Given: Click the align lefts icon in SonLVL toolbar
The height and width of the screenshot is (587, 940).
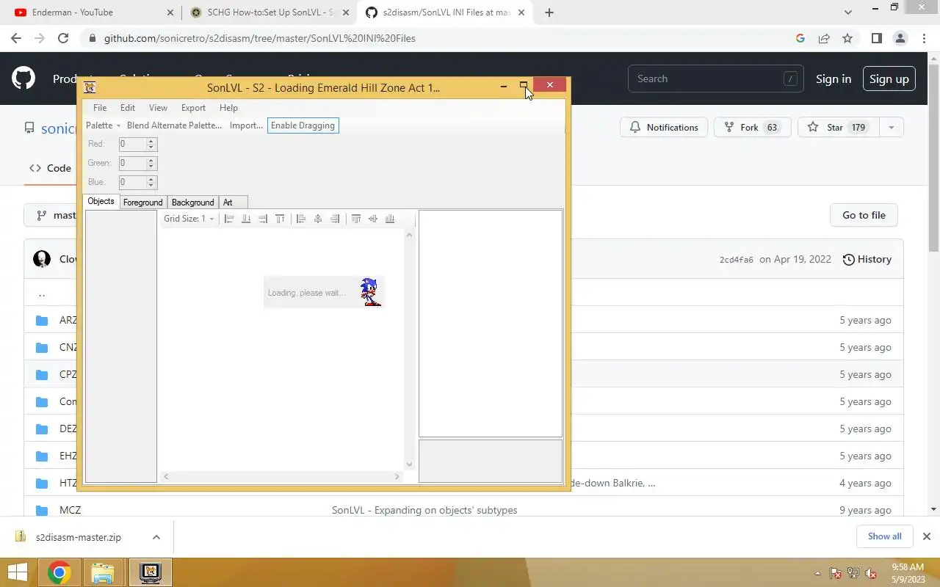Looking at the screenshot, I should [229, 219].
